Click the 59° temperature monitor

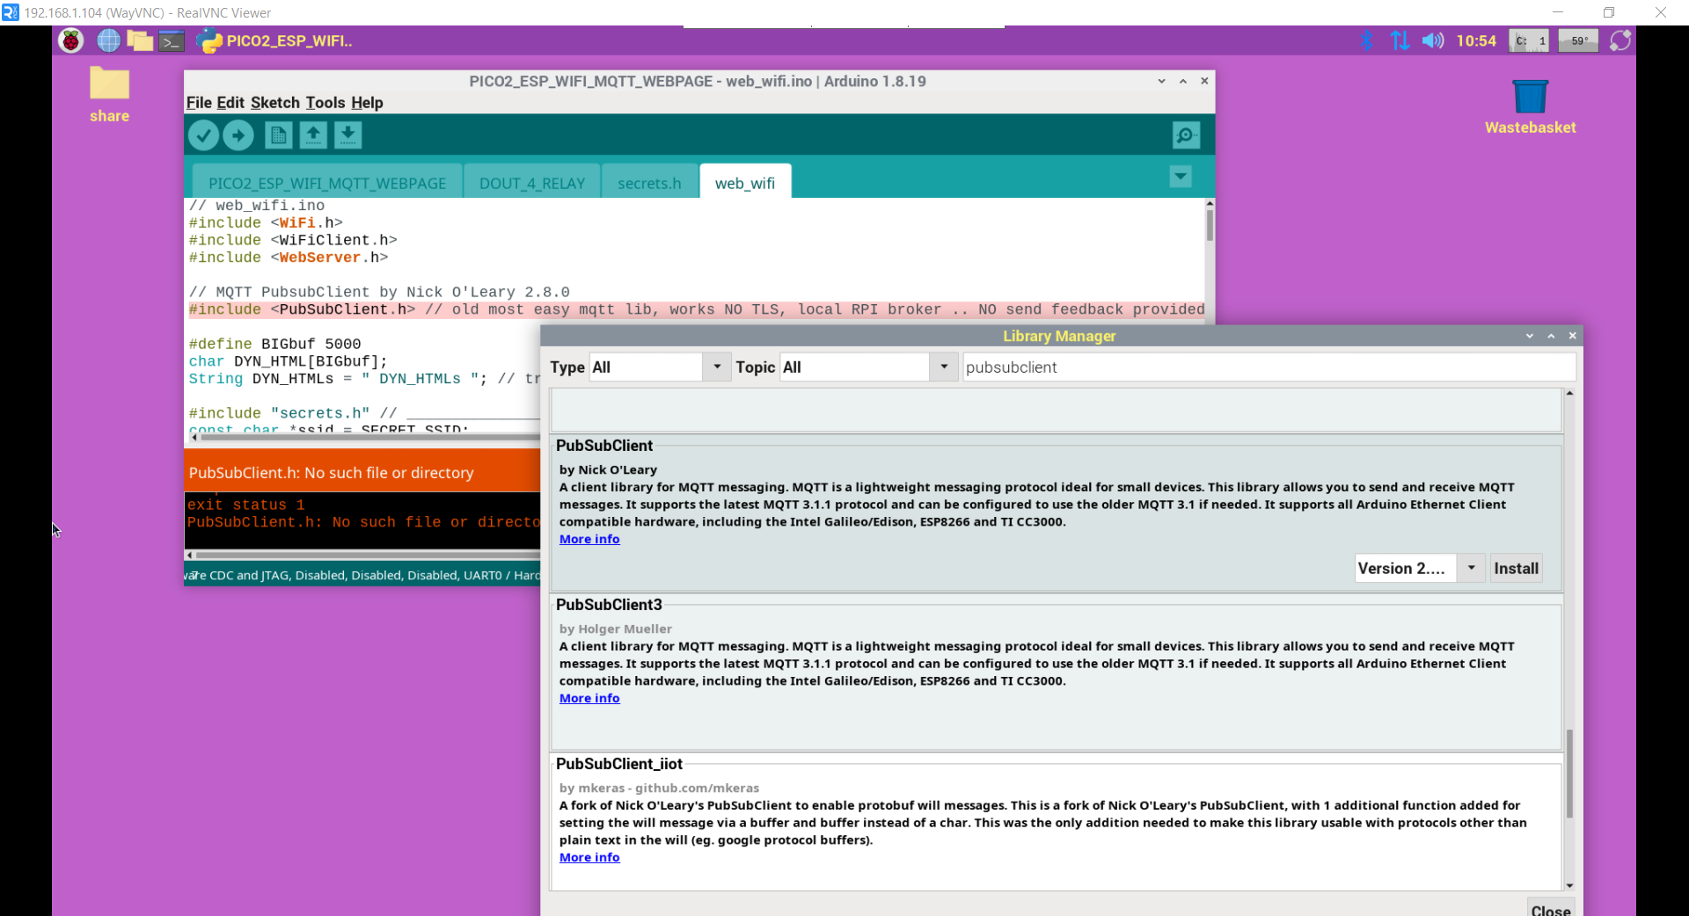[x=1578, y=40]
